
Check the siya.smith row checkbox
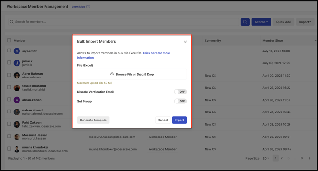[x=9, y=51]
